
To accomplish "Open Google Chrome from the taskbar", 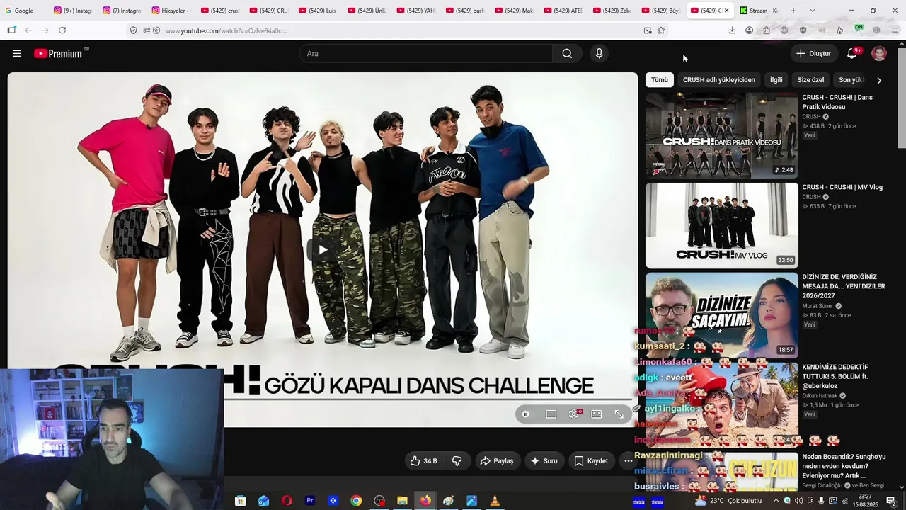I will tap(356, 501).
